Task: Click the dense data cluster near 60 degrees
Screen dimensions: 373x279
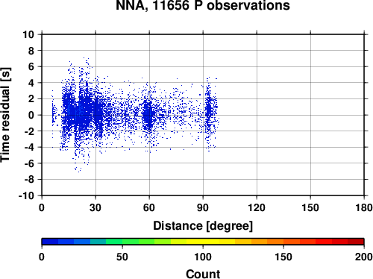Action: click(x=148, y=114)
